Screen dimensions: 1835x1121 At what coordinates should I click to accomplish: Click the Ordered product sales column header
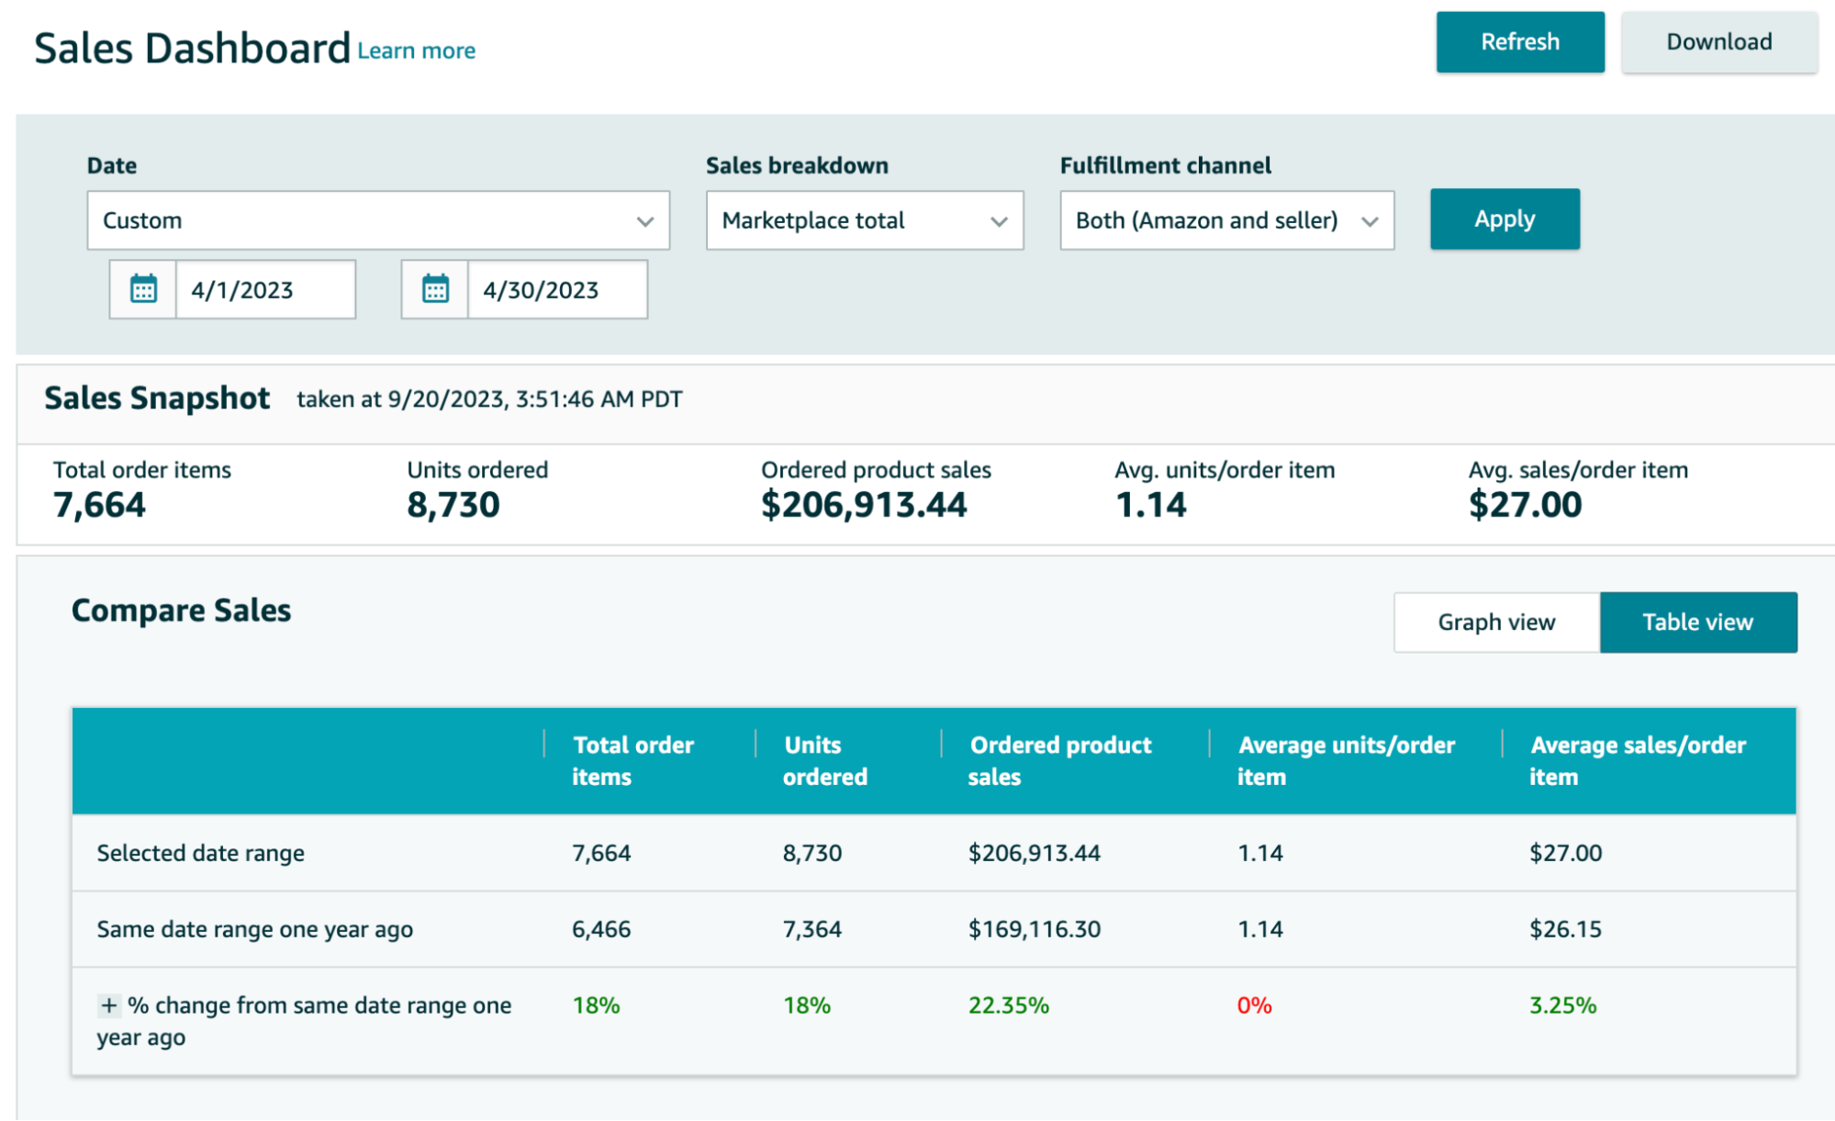[x=1059, y=760]
